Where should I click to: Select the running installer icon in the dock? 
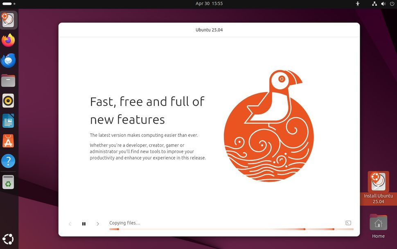(x=8, y=19)
